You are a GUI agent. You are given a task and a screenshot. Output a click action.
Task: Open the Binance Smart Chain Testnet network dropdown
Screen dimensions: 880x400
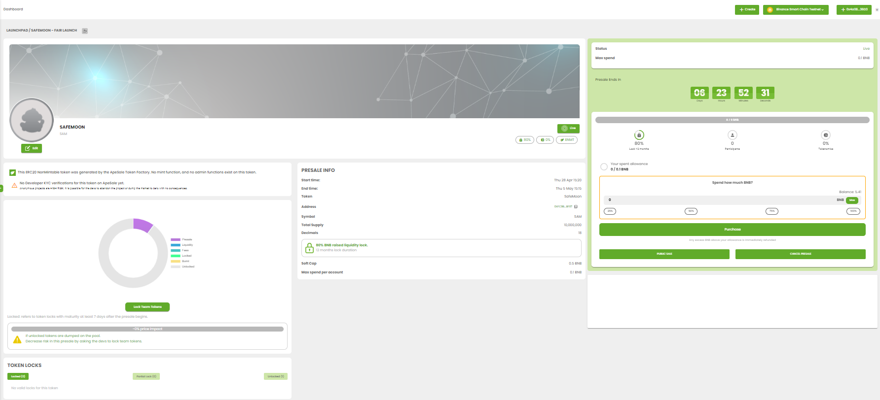click(796, 10)
